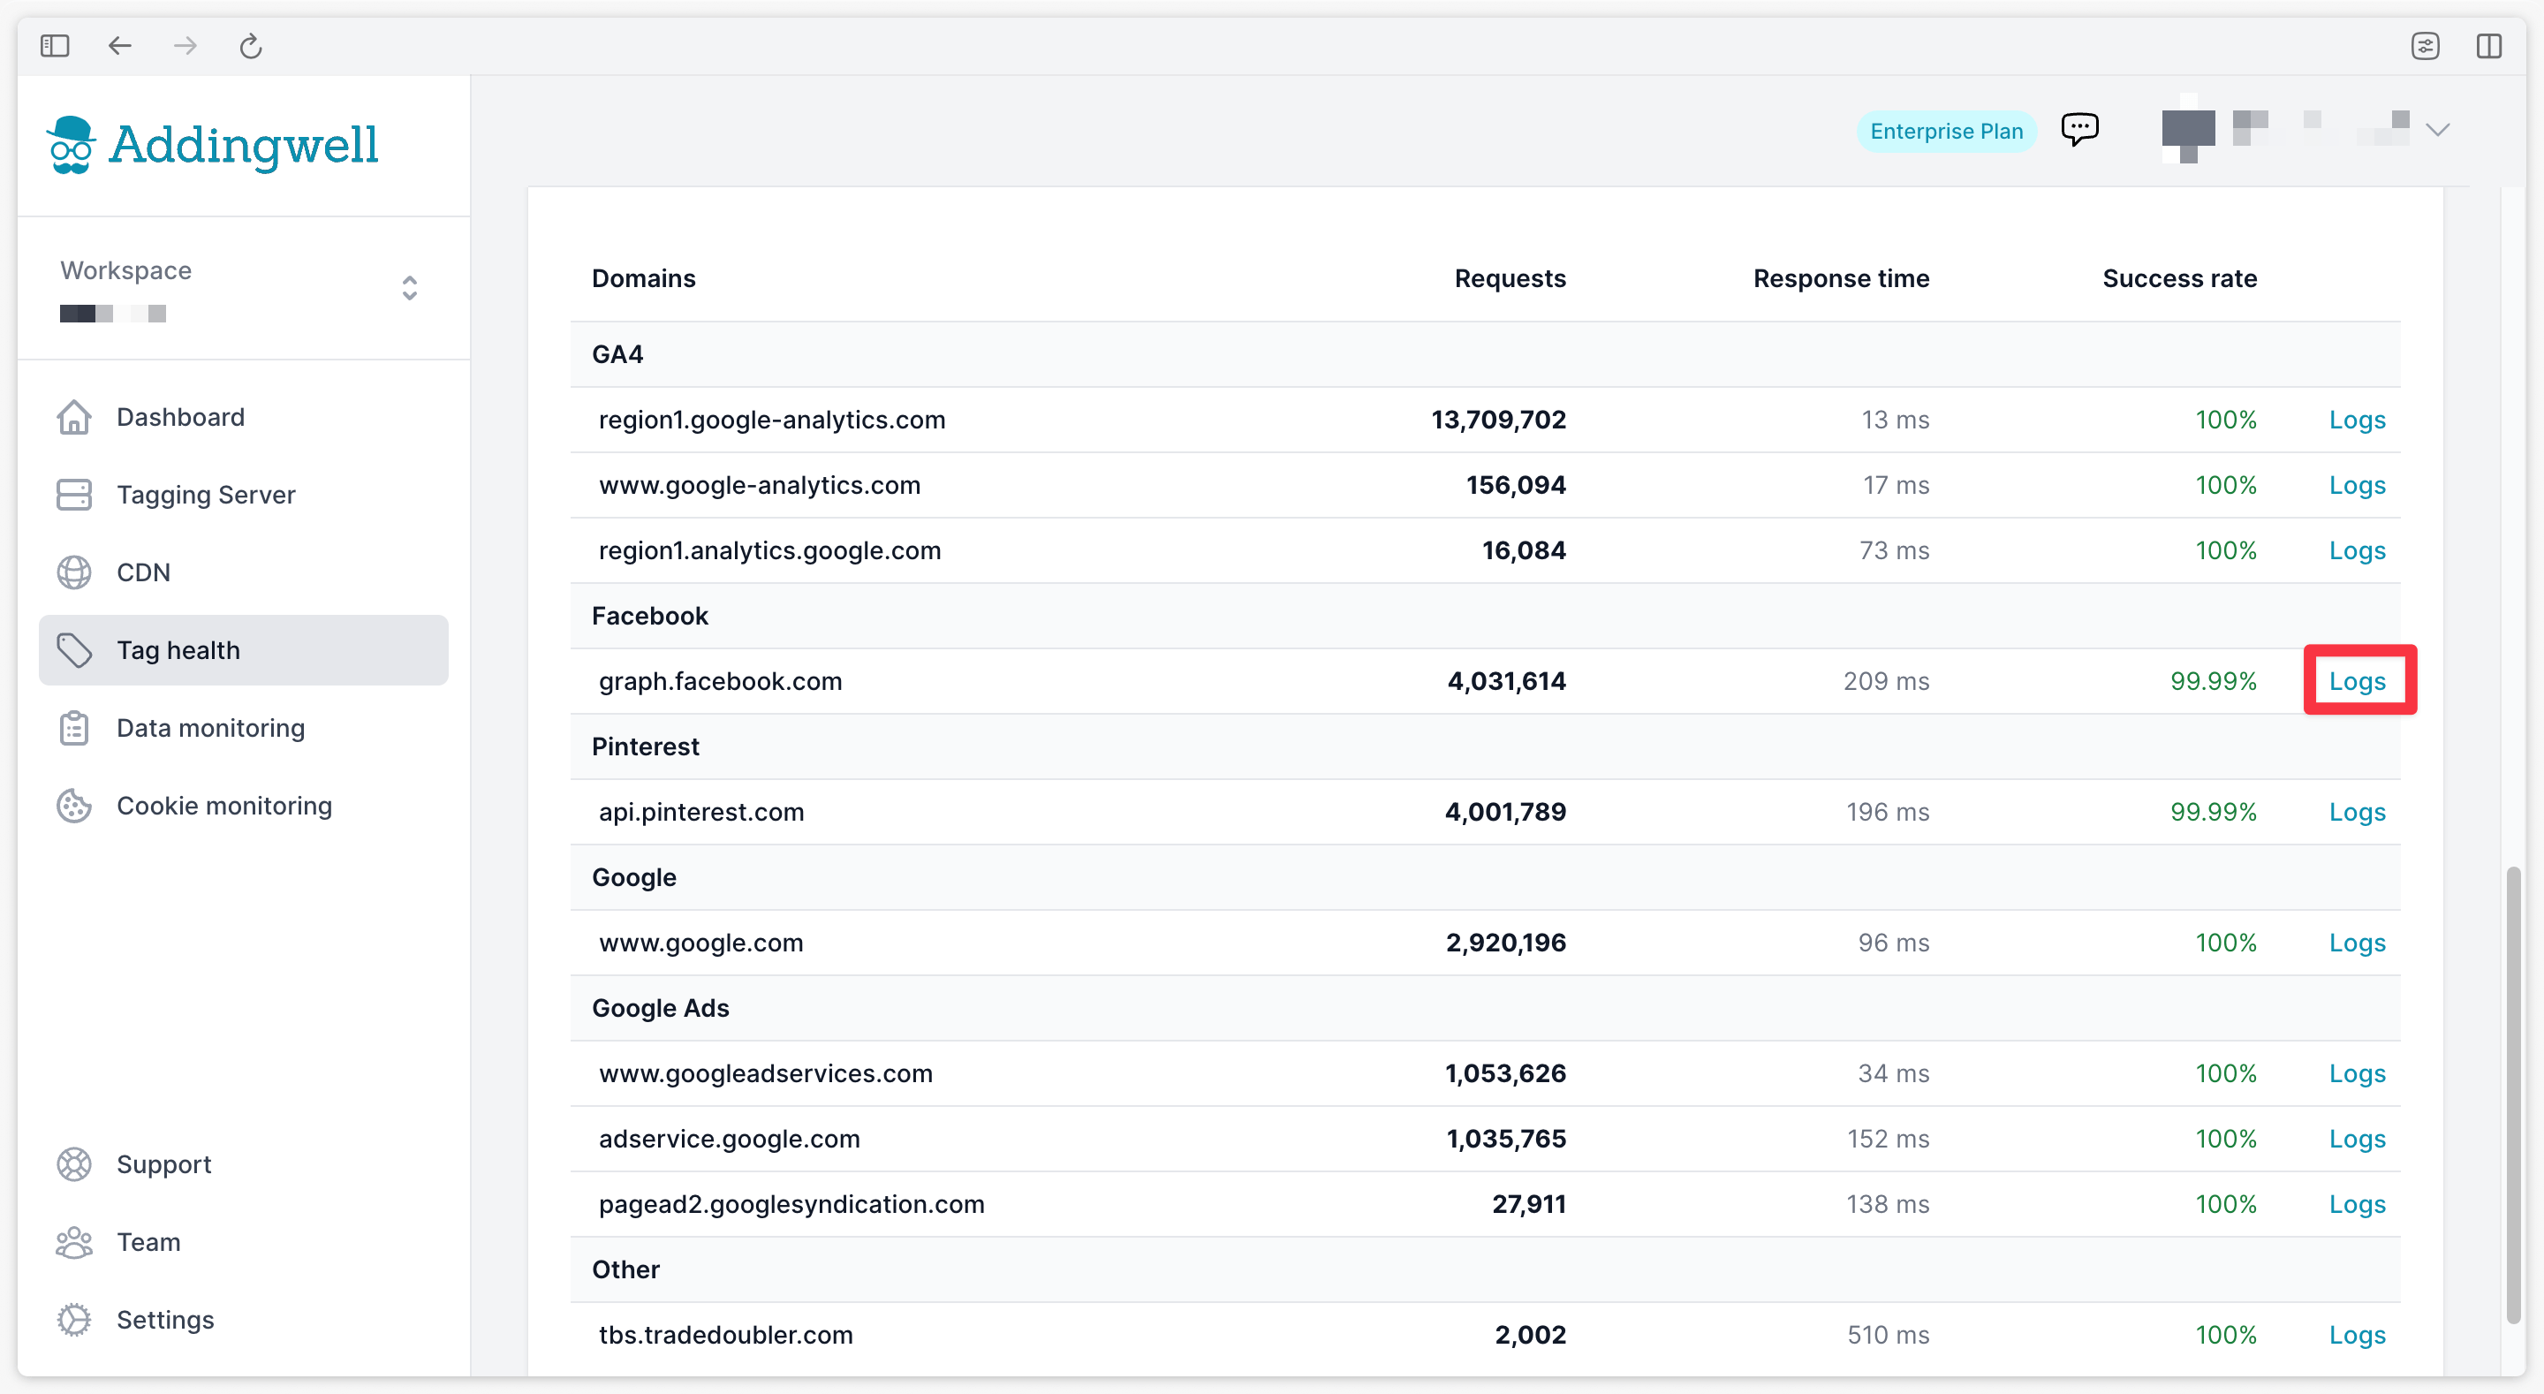Viewport: 2544px width, 1394px height.
Task: Click the Other group row
Action: (x=1485, y=1269)
